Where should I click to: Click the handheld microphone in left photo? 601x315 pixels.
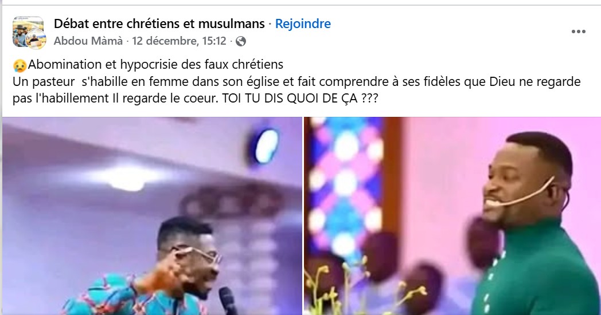pos(228,301)
